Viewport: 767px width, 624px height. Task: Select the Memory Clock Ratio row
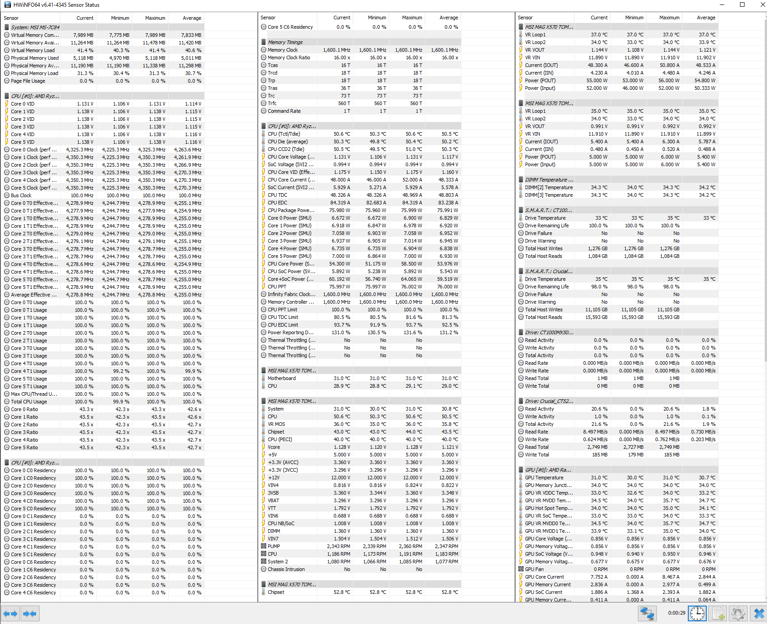click(360, 58)
